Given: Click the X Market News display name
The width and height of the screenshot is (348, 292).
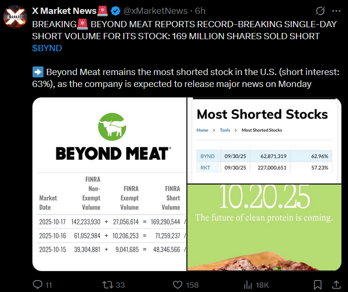Looking at the screenshot, I should click(x=65, y=11).
